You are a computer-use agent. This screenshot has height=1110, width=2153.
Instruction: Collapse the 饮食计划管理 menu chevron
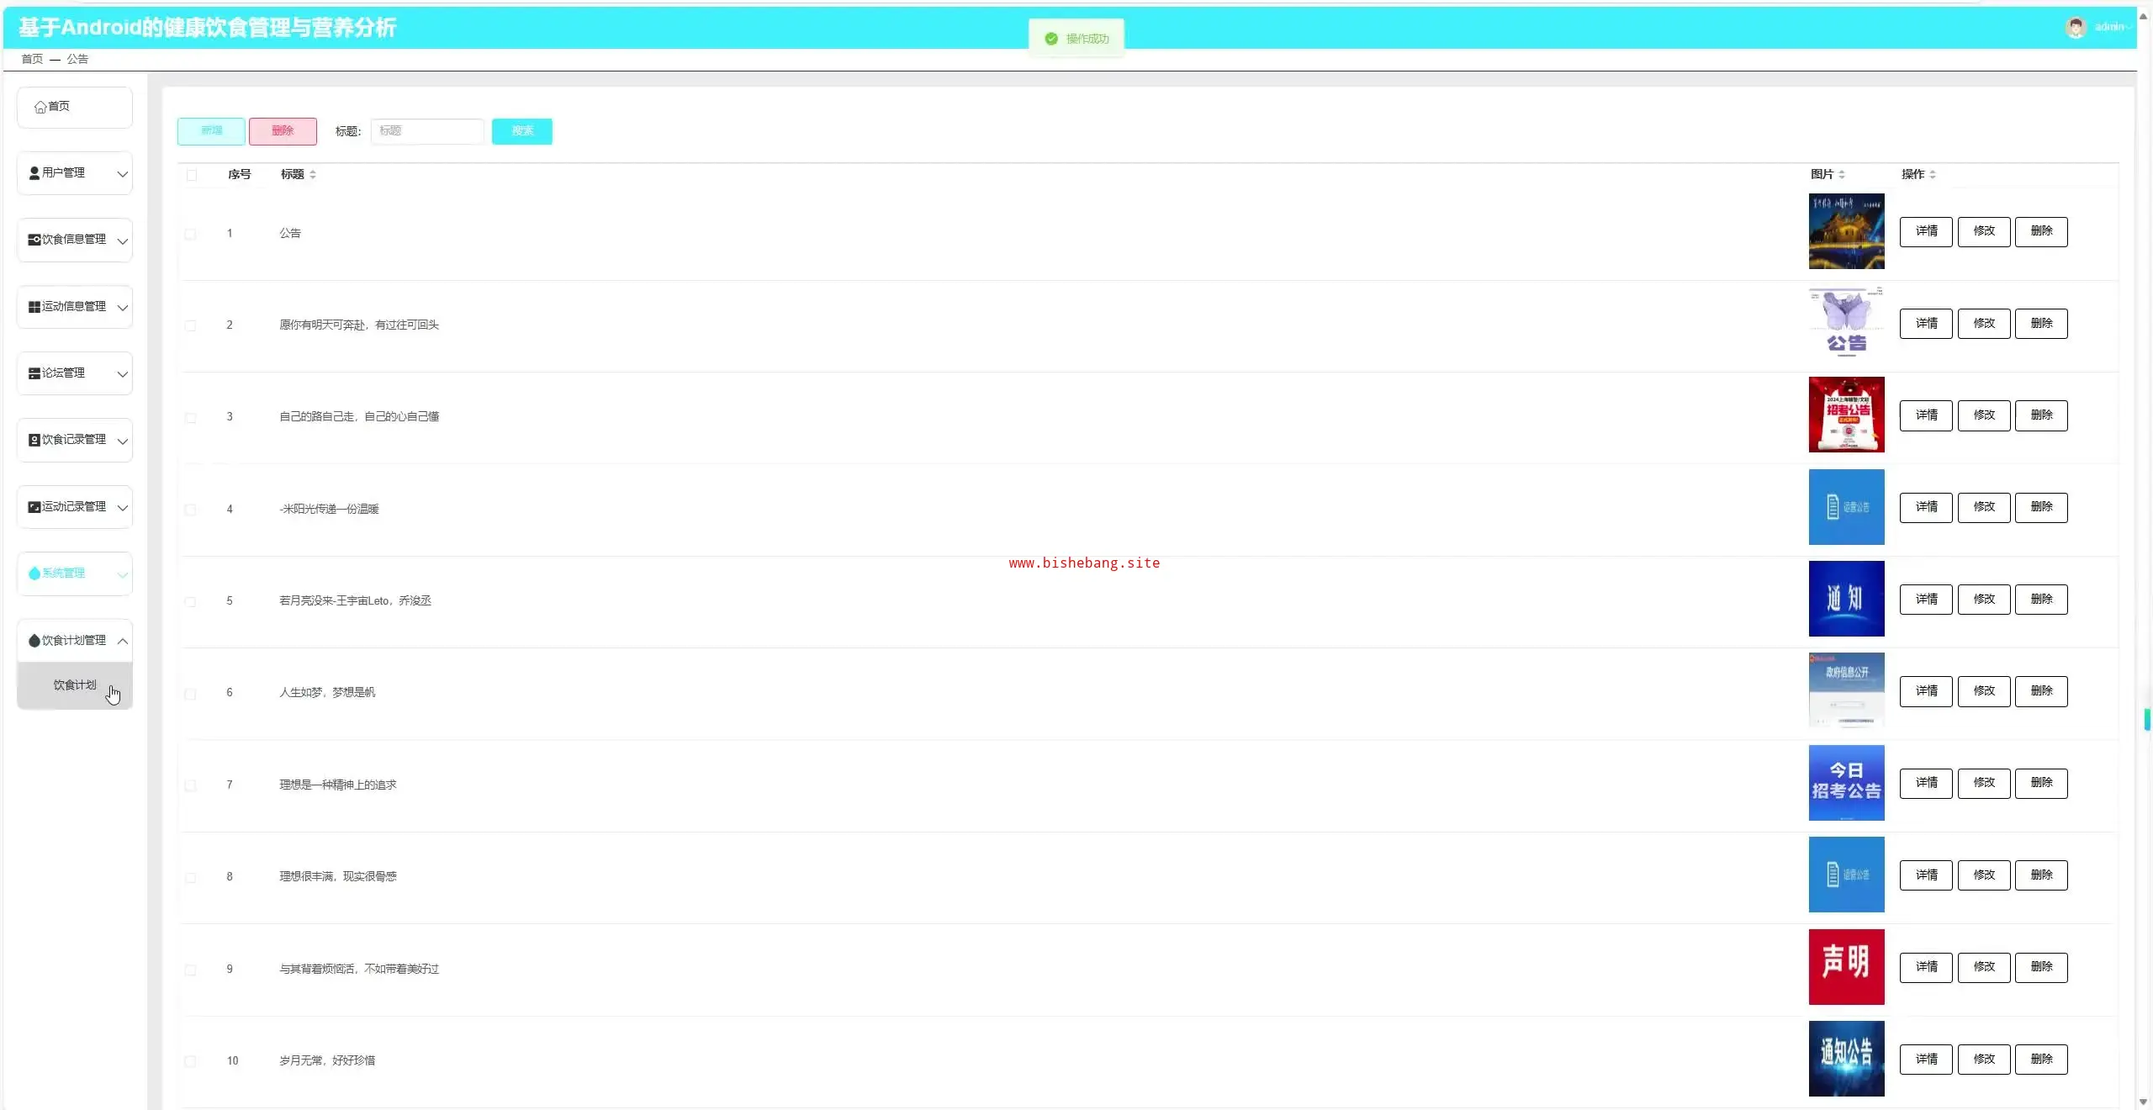pyautogui.click(x=123, y=641)
